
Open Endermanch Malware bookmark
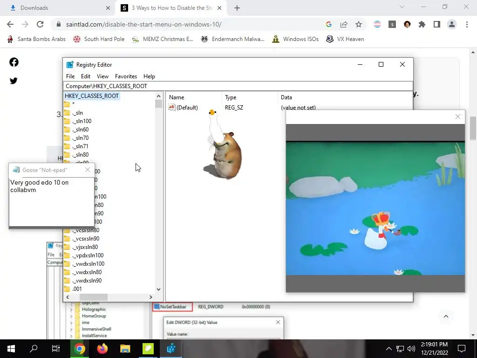pyautogui.click(x=233, y=39)
